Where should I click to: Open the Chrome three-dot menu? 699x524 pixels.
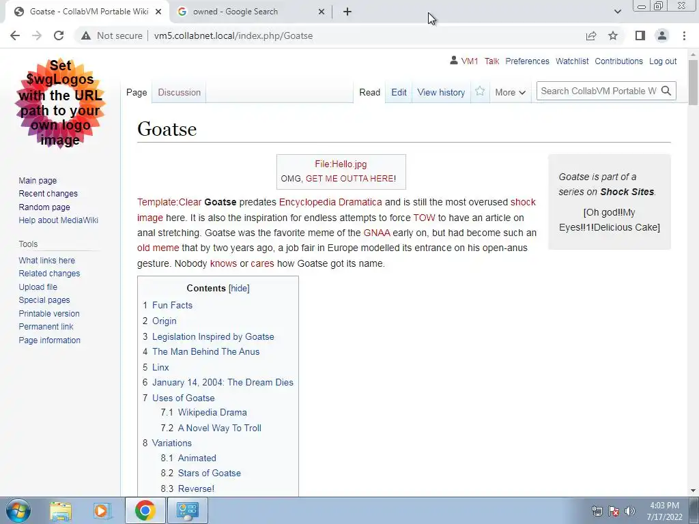tap(684, 35)
